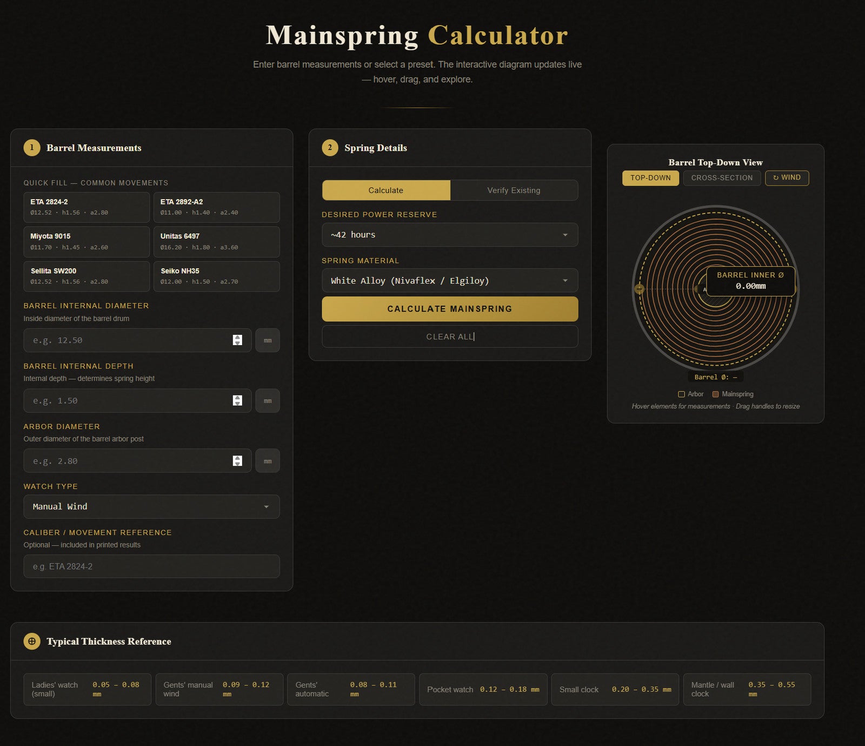This screenshot has height=746, width=865.
Task: Select the ETA 2892-A2 quick fill preset
Action: pos(216,207)
